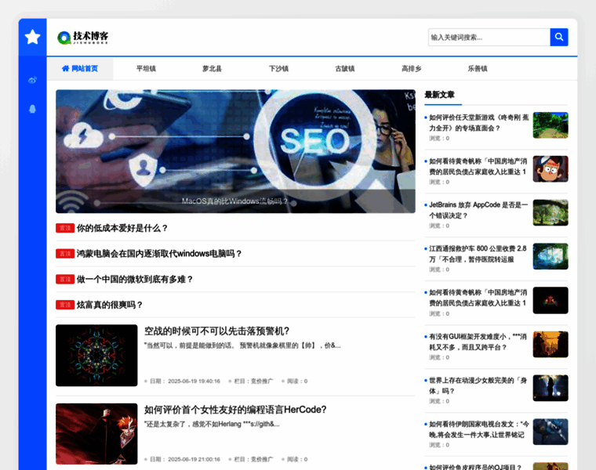Click forest path thumbnail beside 任天堂 article
Image resolution: width=596 pixels, height=470 pixels.
[x=551, y=125]
